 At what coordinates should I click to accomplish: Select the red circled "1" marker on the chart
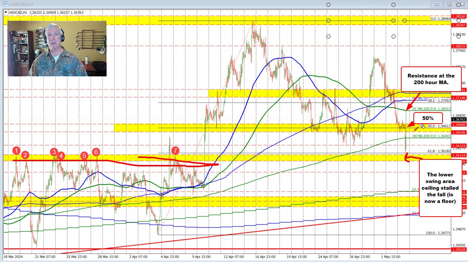point(16,151)
